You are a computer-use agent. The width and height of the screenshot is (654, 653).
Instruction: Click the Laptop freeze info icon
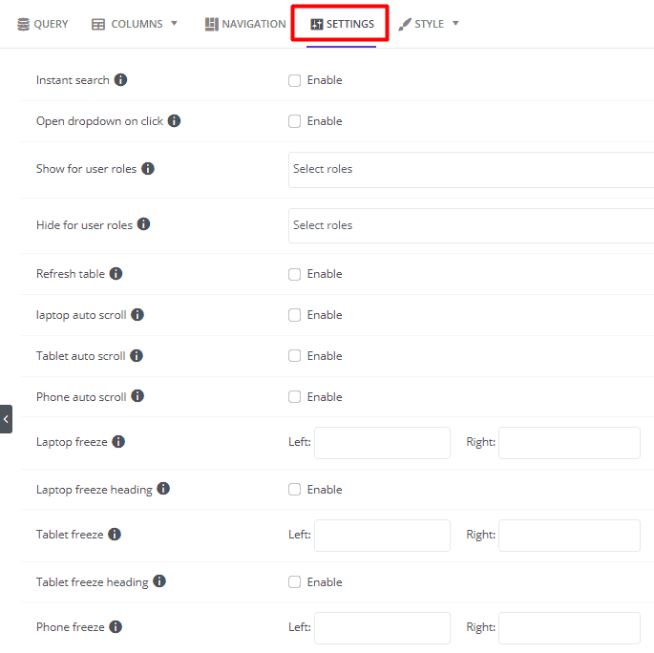[x=118, y=441]
